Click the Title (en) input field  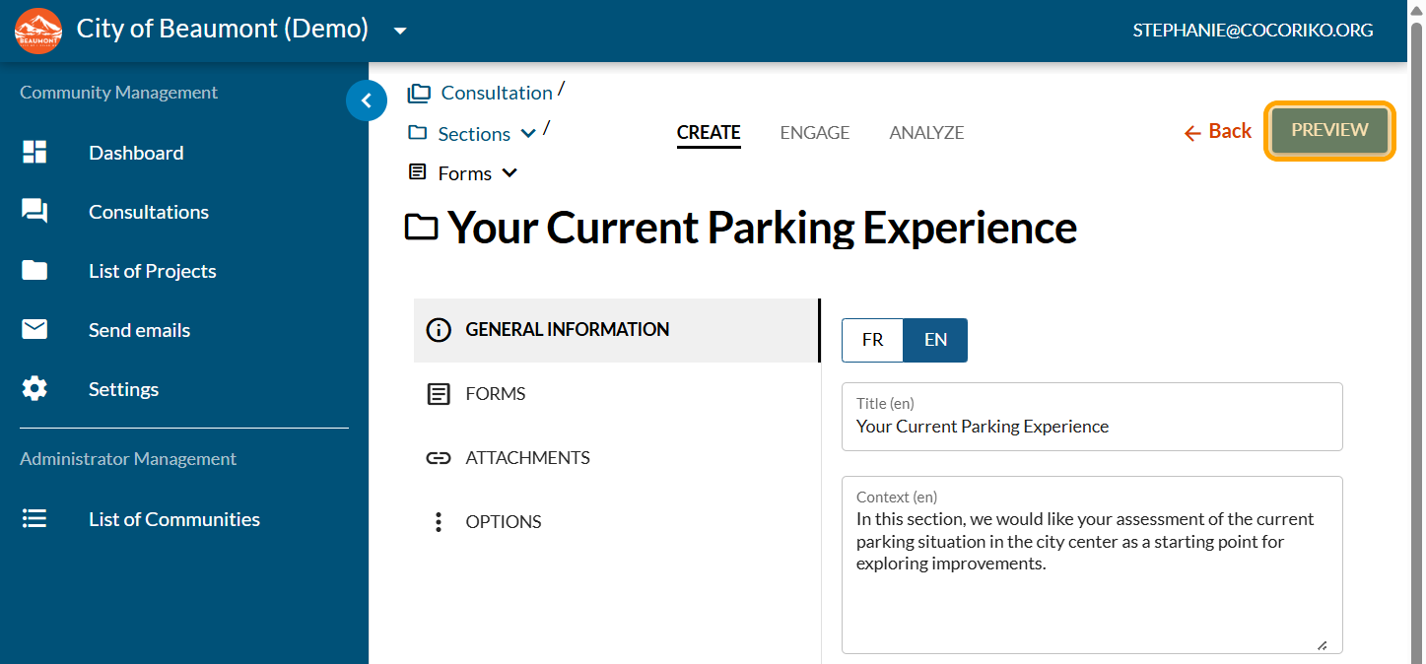click(x=1092, y=427)
